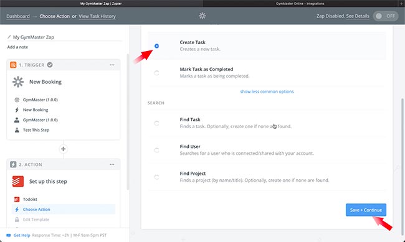This screenshot has height=242, width=405.
Task: Click the trigger step completed checkmark icon
Action: 50,65
